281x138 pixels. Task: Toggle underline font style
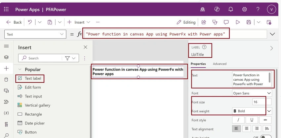[x=252, y=120]
